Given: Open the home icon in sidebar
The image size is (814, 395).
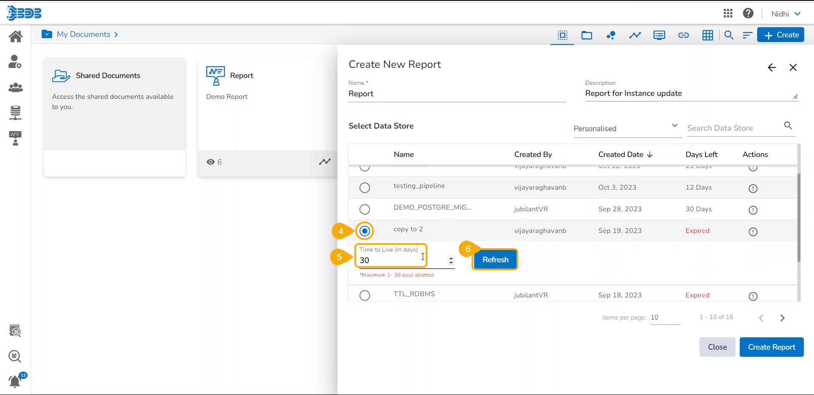Looking at the screenshot, I should 16,36.
